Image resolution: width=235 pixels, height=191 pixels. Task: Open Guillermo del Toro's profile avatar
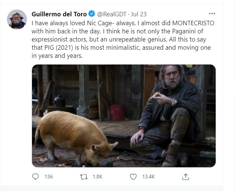coord(17,19)
